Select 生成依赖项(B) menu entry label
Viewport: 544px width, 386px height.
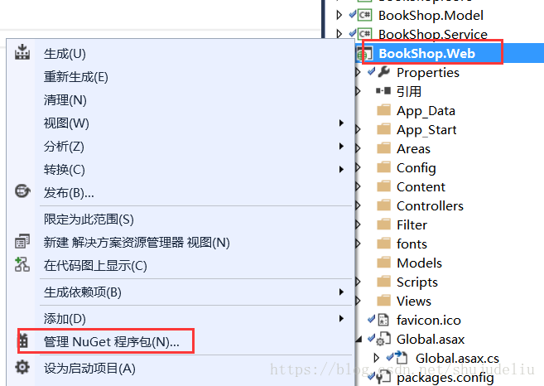pos(83,292)
